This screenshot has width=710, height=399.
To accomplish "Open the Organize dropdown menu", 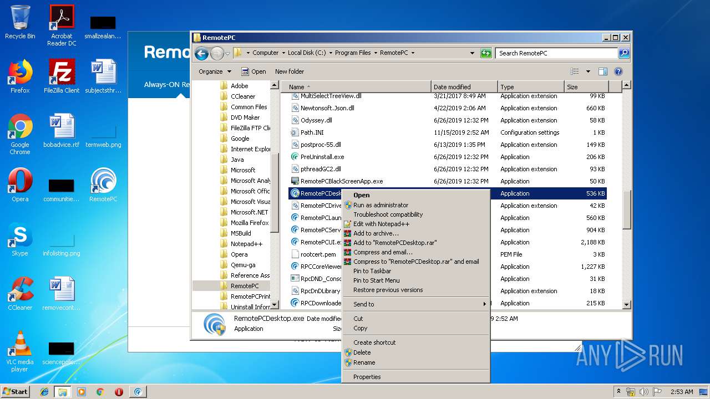I will tap(215, 71).
